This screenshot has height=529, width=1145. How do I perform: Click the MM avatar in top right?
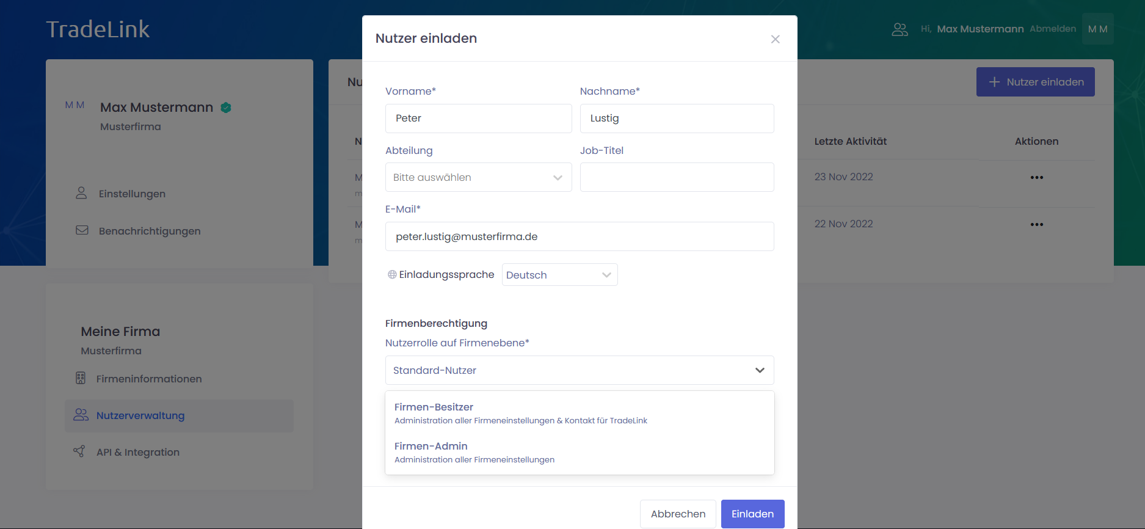click(x=1097, y=29)
